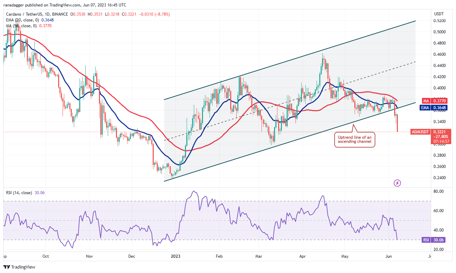Click the 80.00 level on RSI axis
Viewport: 456px width, 273px height.
coord(439,191)
